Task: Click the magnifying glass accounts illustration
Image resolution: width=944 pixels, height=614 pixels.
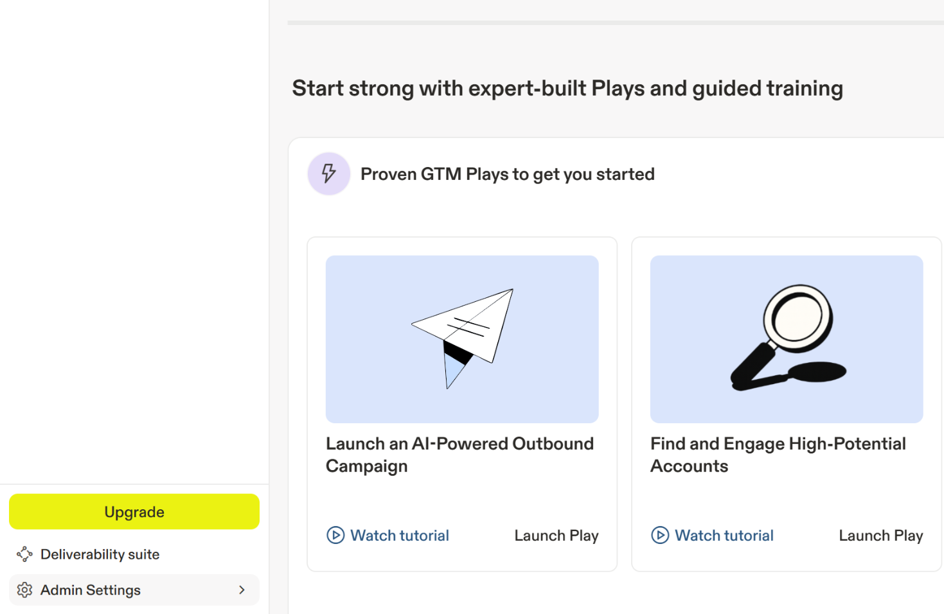Action: (x=787, y=338)
